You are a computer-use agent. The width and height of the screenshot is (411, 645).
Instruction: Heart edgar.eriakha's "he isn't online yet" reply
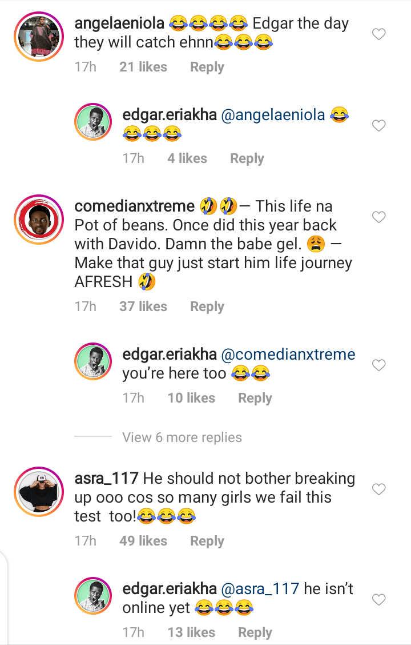(378, 600)
